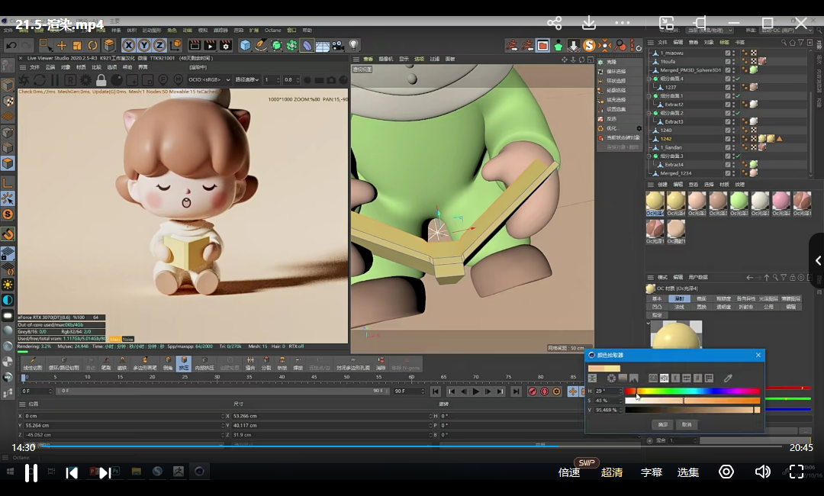Open the Live Viewer settings gear
The height and width of the screenshot is (496, 824).
(x=85, y=80)
